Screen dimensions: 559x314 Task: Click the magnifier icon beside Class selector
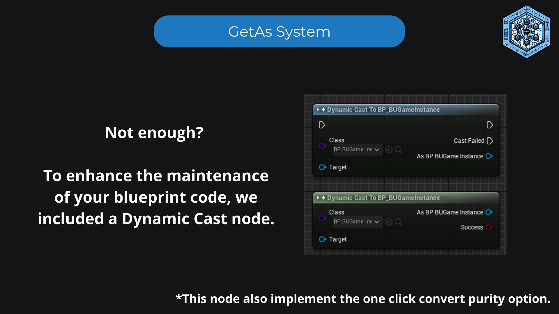399,150
